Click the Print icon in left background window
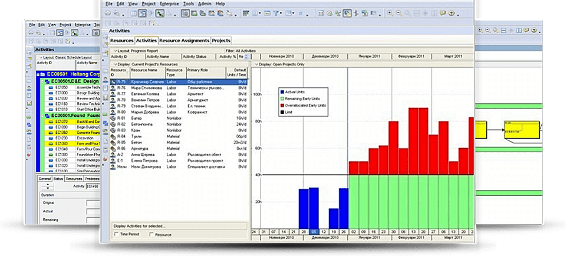Screen dimensions: 566x256 pyautogui.click(x=31, y=33)
